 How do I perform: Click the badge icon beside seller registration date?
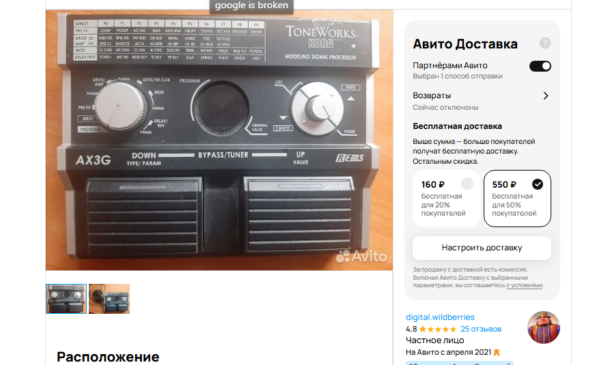coord(497,353)
